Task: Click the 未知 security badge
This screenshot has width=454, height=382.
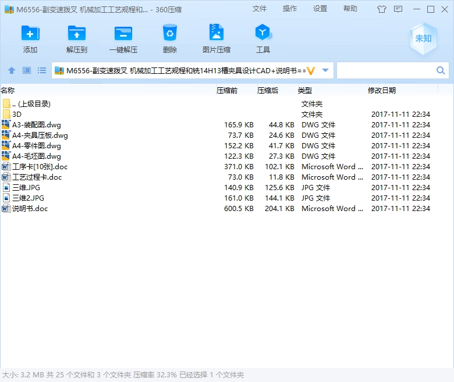Action: pyautogui.click(x=423, y=39)
